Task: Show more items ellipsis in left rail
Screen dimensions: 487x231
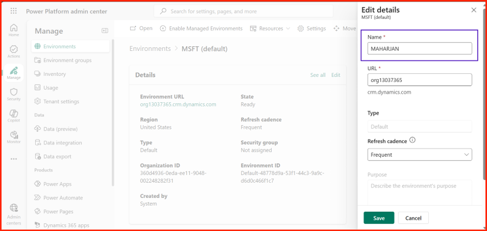Action: 14,159
